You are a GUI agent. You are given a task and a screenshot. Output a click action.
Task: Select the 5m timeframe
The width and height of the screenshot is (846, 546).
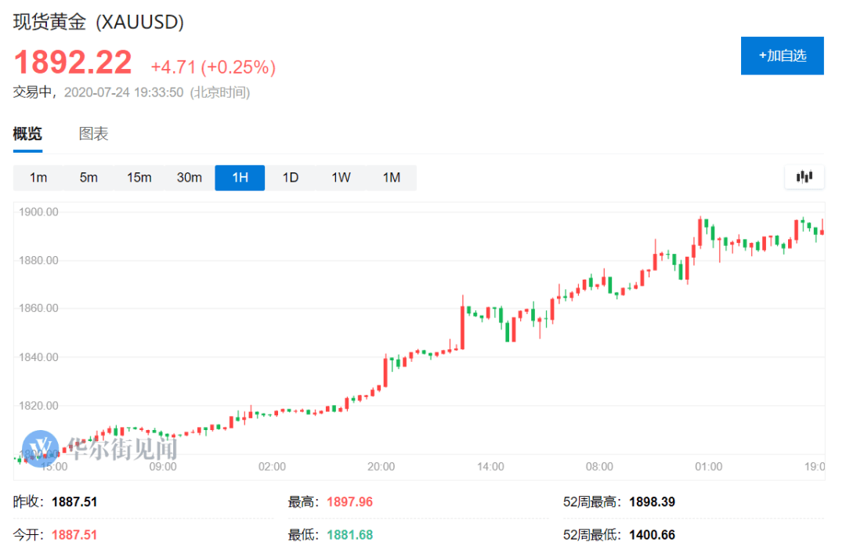tap(89, 178)
